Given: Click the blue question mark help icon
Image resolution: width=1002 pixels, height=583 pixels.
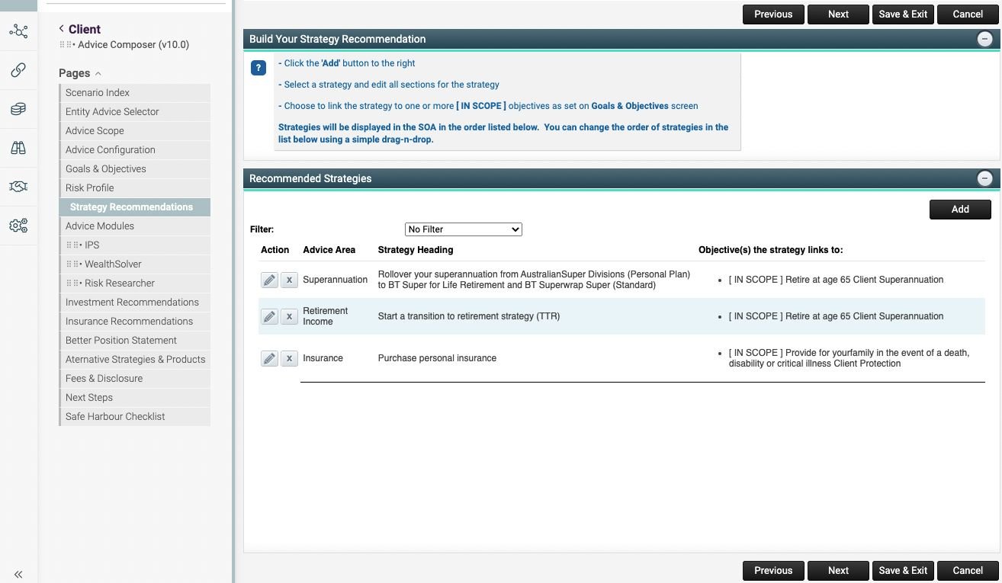Looking at the screenshot, I should click(x=259, y=68).
